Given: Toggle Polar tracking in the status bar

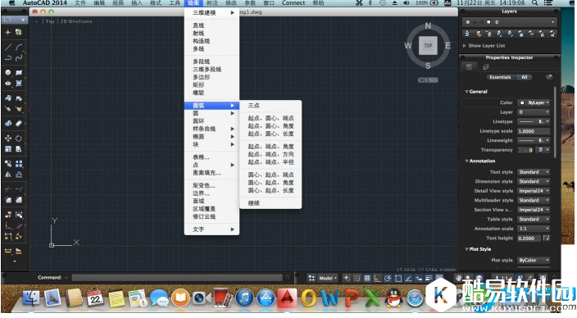Looking at the screenshot, I should pyautogui.click(x=388, y=279).
